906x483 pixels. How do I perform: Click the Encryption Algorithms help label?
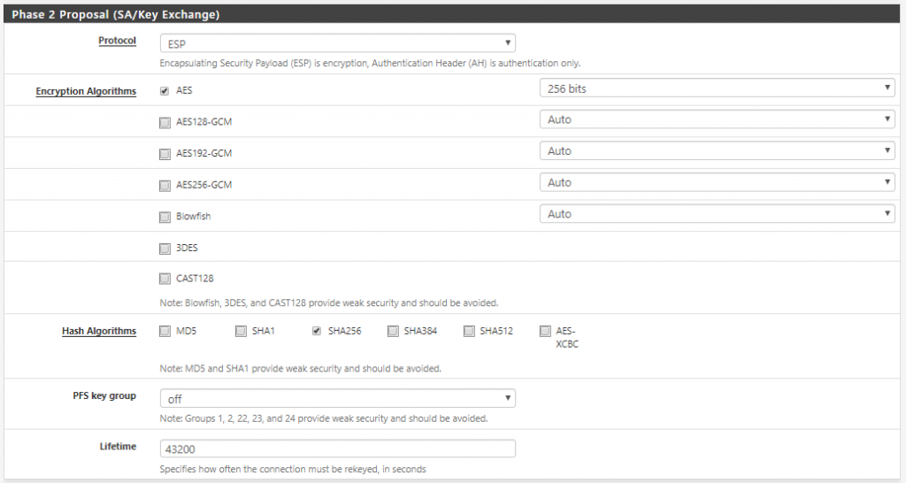click(x=86, y=91)
